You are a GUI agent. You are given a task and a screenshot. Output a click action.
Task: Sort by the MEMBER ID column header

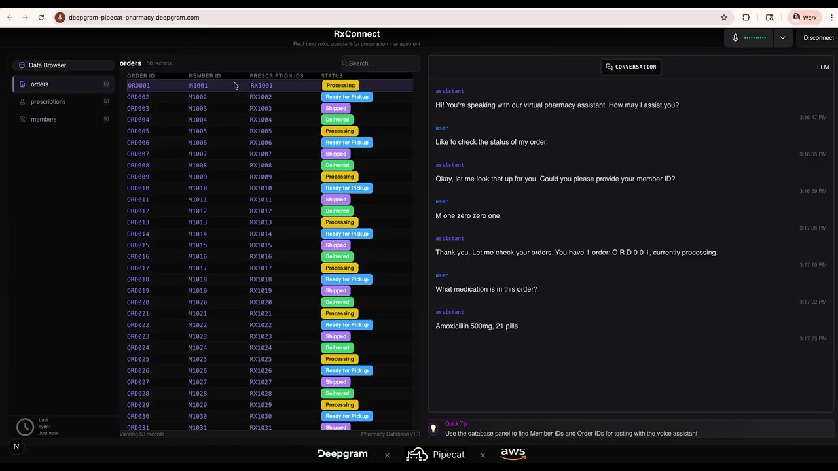coord(204,76)
